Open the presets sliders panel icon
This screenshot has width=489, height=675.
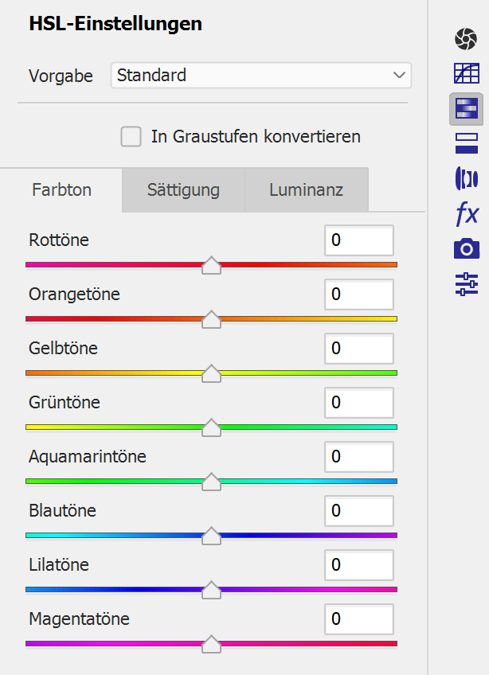[x=466, y=283]
